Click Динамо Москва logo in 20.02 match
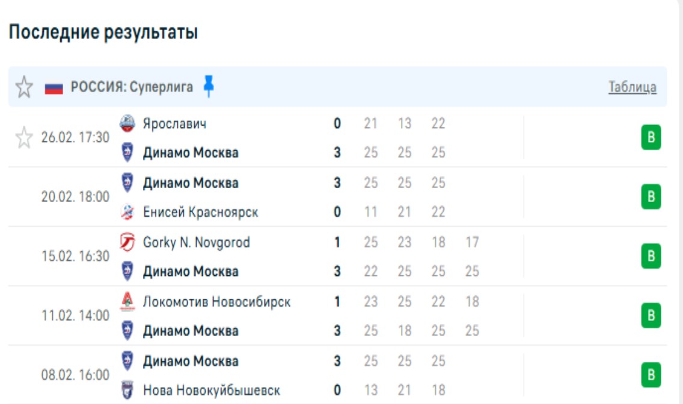 click(127, 182)
